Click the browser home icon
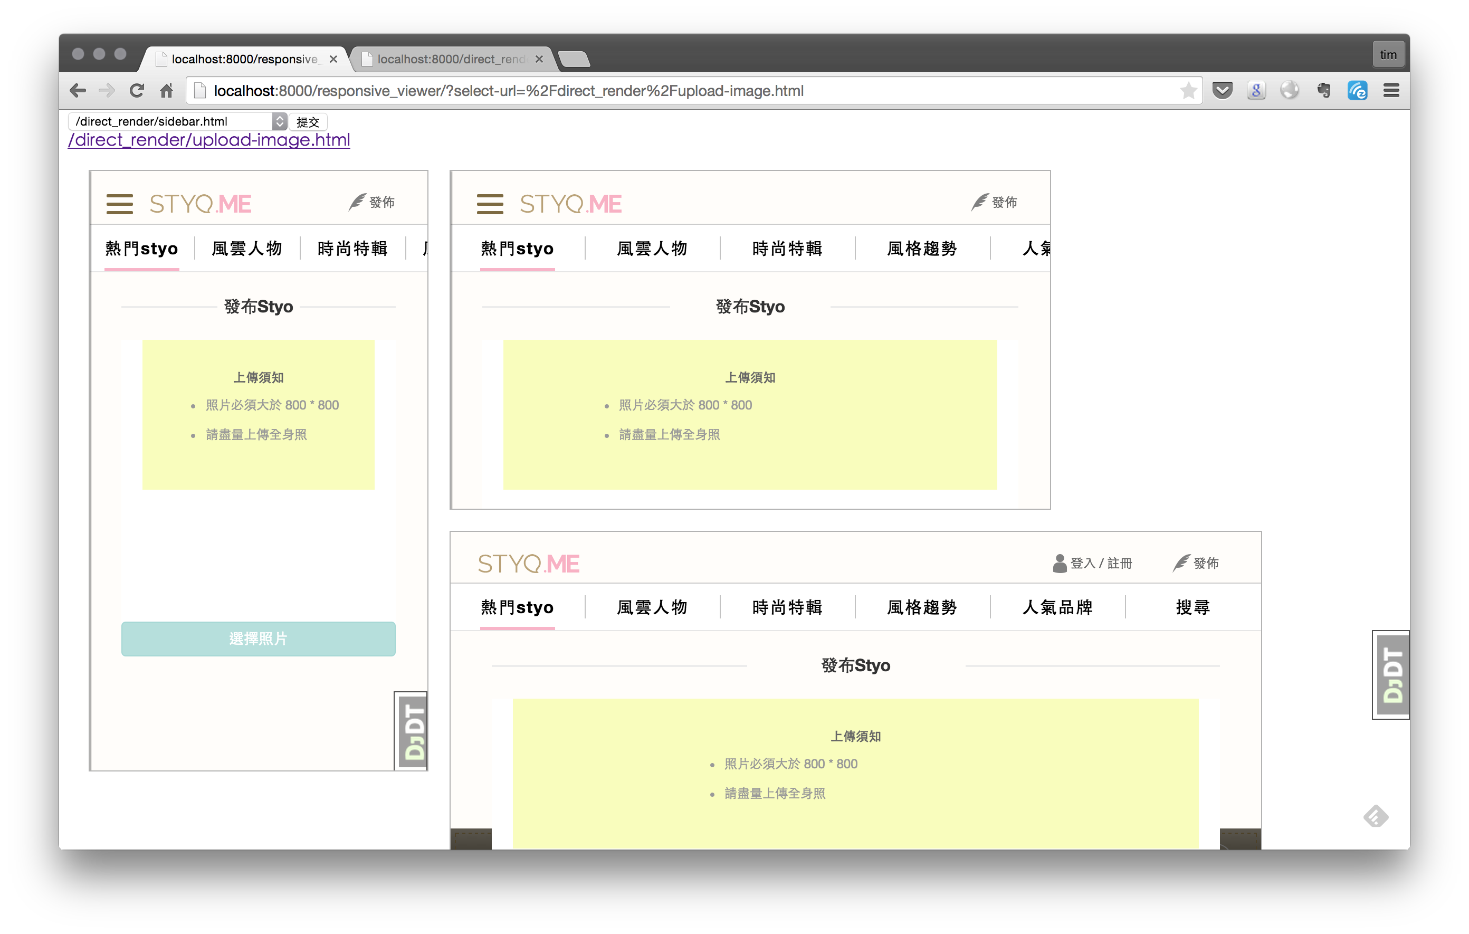 pyautogui.click(x=166, y=91)
